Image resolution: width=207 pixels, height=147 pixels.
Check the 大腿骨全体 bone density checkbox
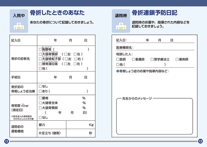click(x=40, y=103)
